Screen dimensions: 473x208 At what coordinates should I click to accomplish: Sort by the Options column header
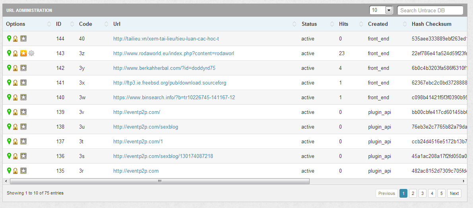click(x=28, y=24)
